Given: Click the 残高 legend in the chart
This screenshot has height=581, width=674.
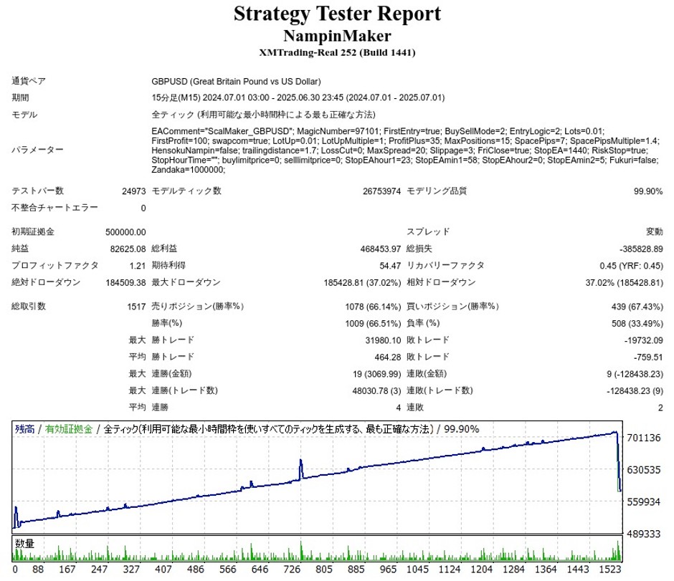Looking at the screenshot, I should 24,428.
